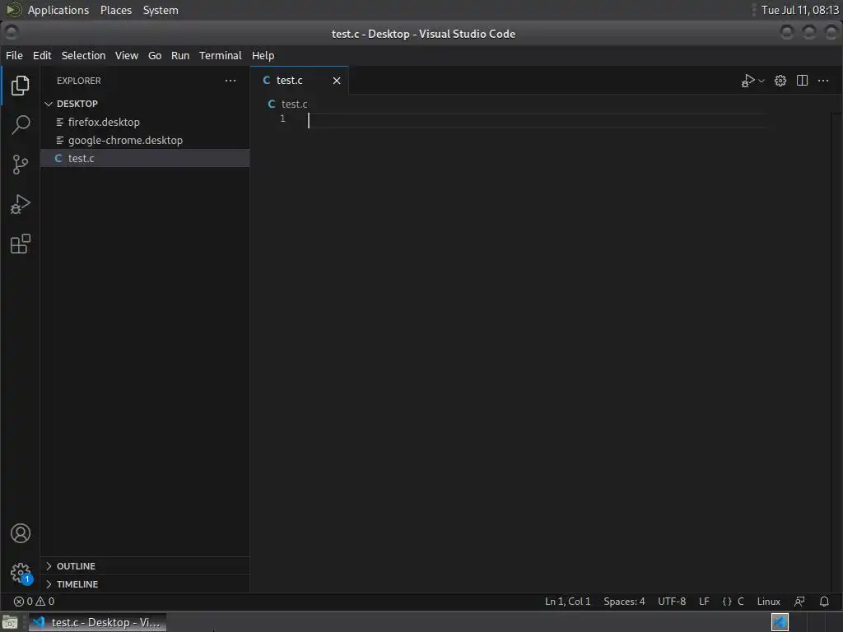
Task: Open the View menu
Action: 126,55
